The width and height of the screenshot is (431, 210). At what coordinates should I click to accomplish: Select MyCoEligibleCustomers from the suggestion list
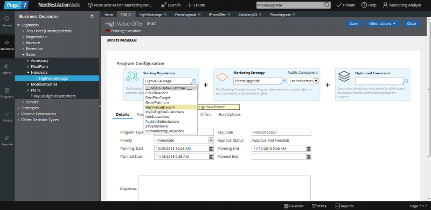170,112
